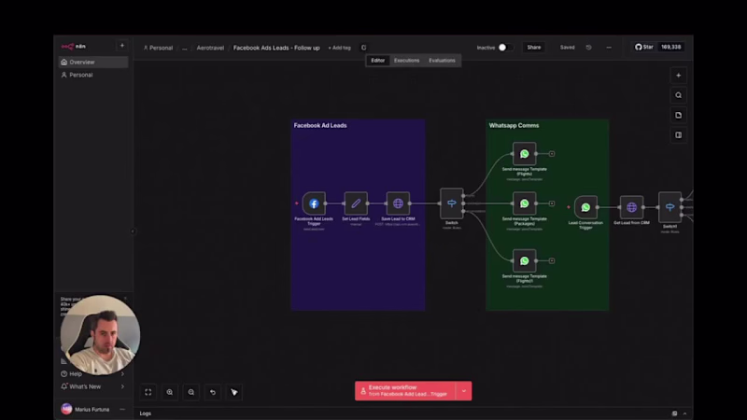Add node after bottom Flights1 template output

[x=552, y=261]
